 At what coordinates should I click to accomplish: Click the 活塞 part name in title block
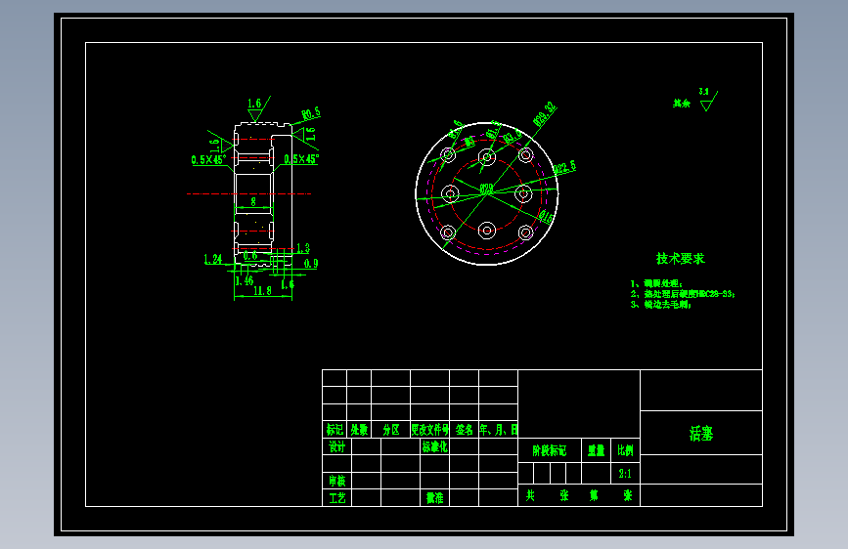click(701, 434)
